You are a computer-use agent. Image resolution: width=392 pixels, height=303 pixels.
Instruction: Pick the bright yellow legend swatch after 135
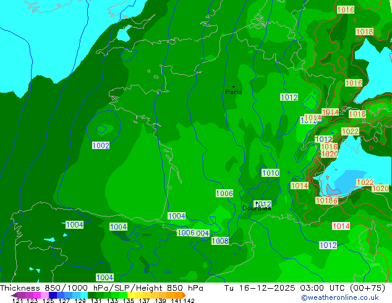(131, 295)
